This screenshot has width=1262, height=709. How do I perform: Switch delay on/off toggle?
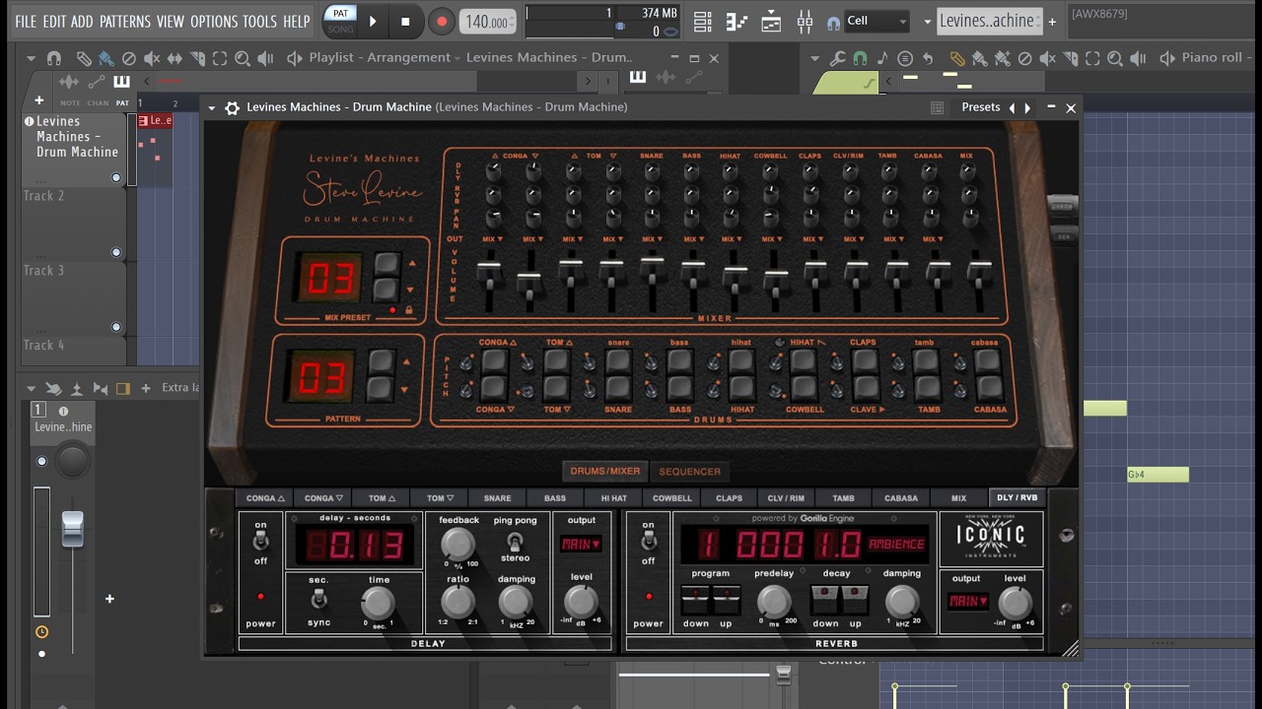(261, 543)
